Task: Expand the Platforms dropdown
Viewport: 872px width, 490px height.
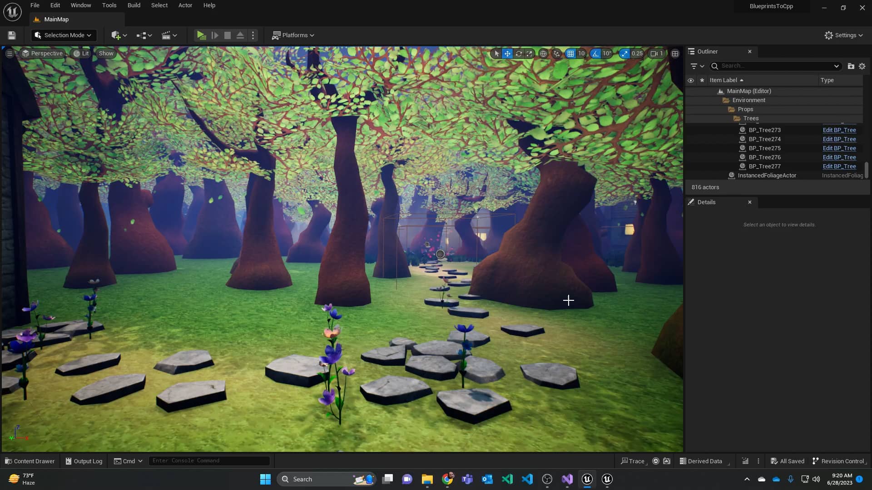Action: (x=293, y=35)
